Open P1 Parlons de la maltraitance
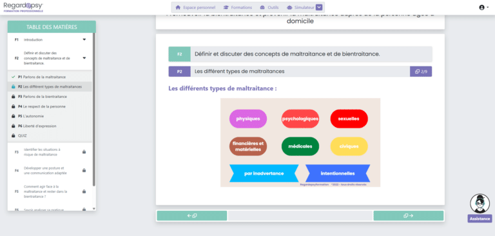 pyautogui.click(x=50, y=77)
